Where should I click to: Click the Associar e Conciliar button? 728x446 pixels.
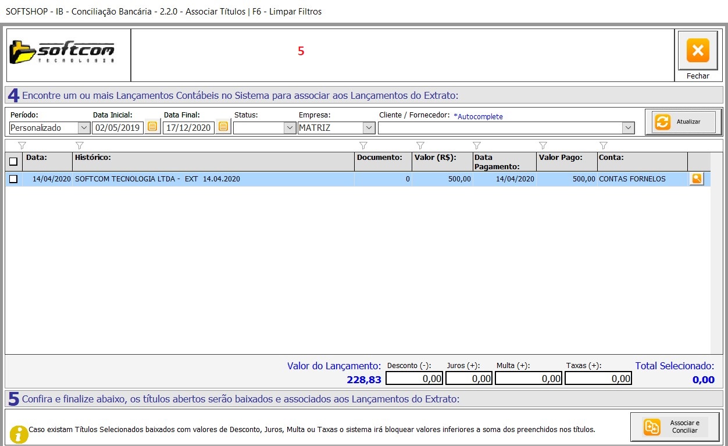click(x=675, y=427)
